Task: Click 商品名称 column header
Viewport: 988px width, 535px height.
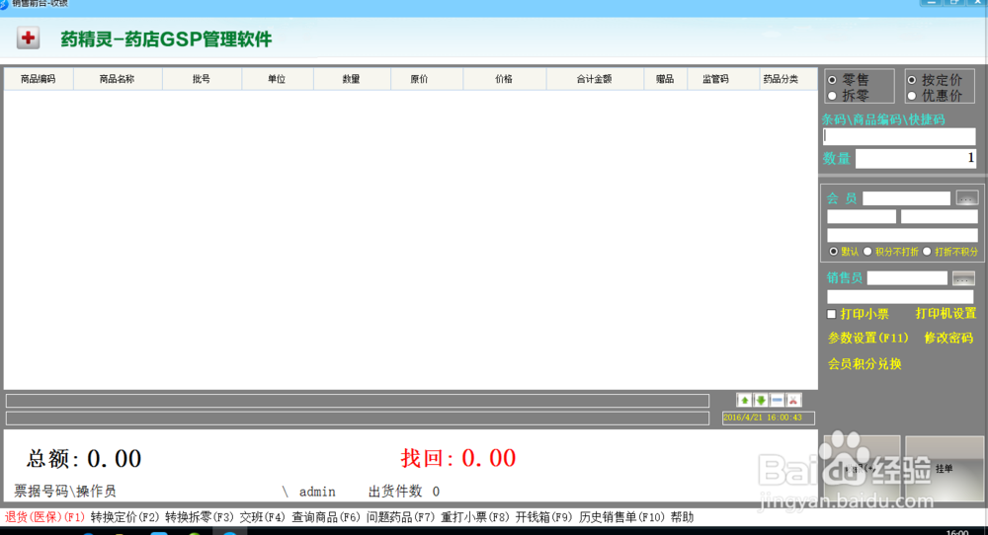Action: [x=118, y=79]
